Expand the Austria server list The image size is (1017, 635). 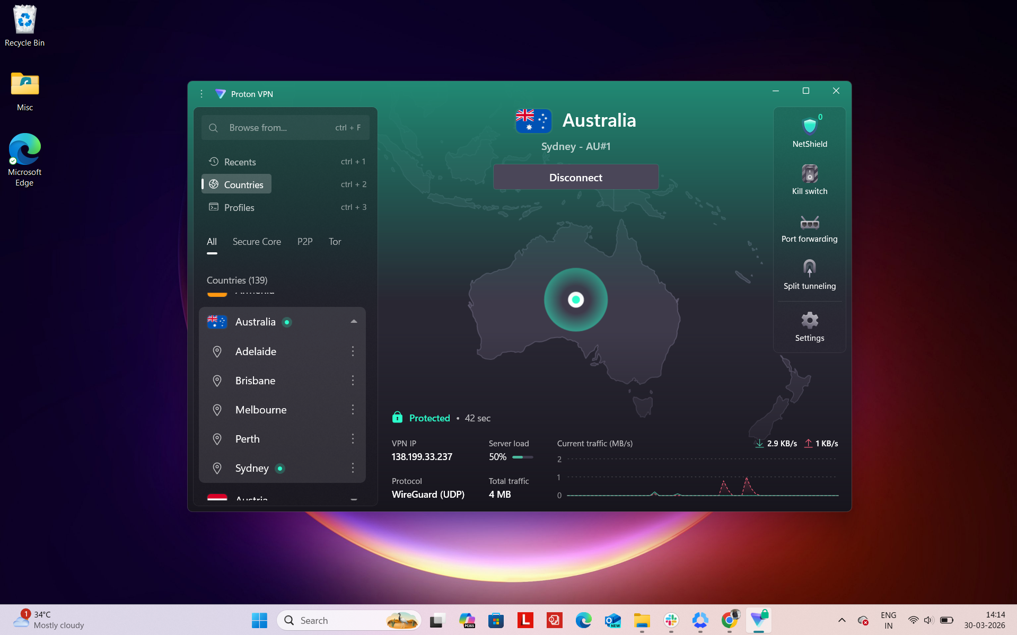(353, 498)
